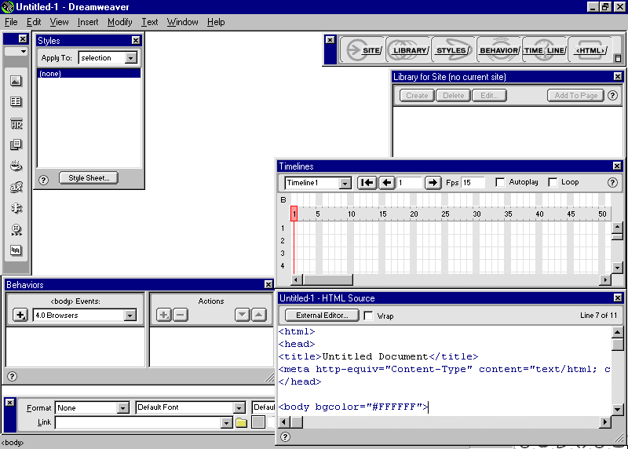Open help in Library panel
This screenshot has width=628, height=449.
pos(612,95)
